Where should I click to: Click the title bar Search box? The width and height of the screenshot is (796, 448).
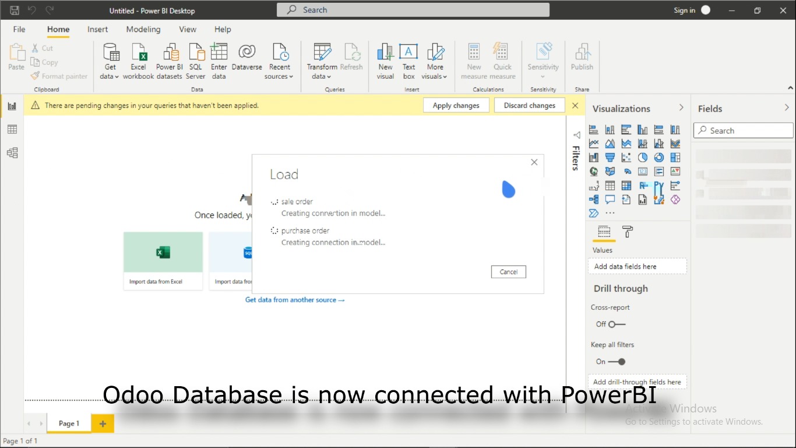tap(413, 10)
